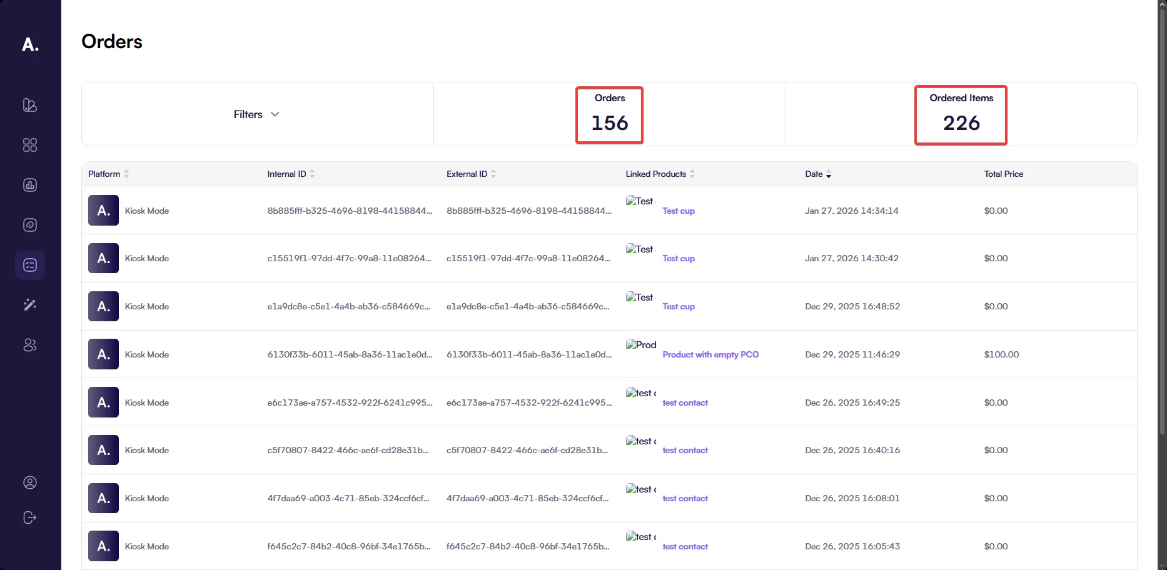
Task: Open the magic wand icon in sidebar
Action: click(30, 305)
